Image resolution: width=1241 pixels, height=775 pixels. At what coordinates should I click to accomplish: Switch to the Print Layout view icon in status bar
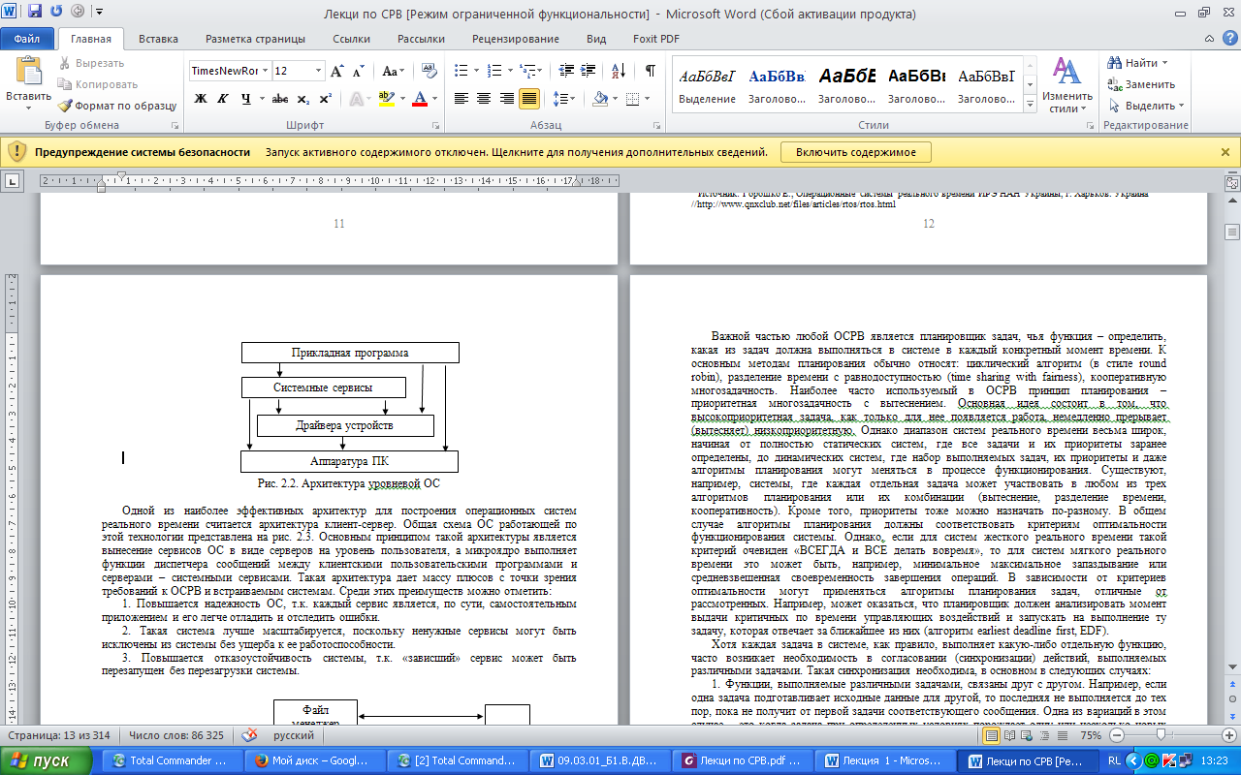point(992,735)
